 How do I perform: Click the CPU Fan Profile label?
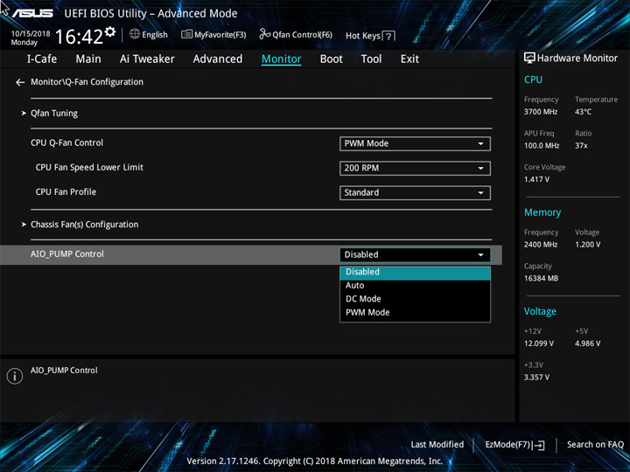[66, 191]
